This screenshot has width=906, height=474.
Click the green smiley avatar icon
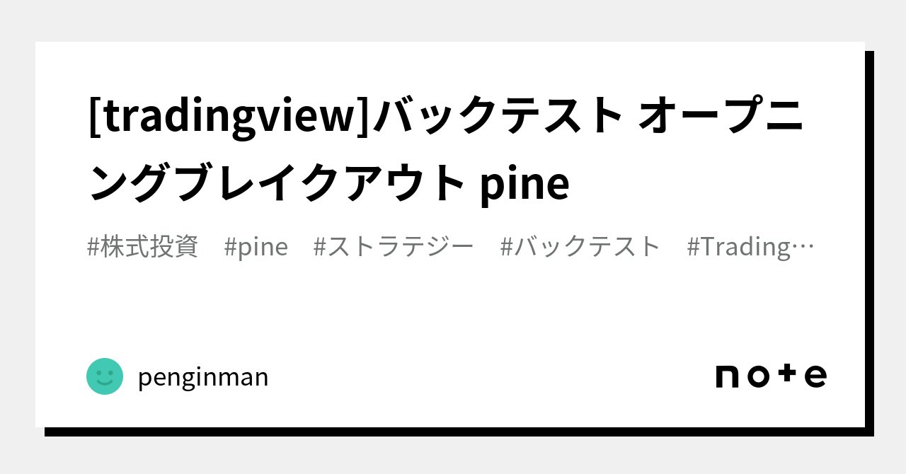(x=105, y=376)
